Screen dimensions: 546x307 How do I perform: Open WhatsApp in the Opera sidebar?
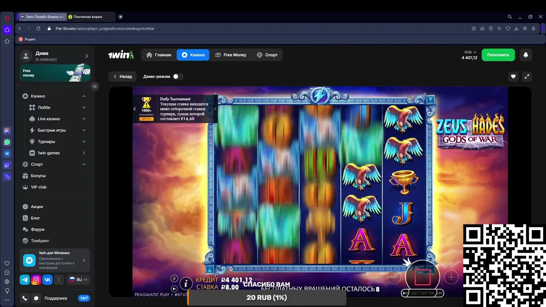7,142
